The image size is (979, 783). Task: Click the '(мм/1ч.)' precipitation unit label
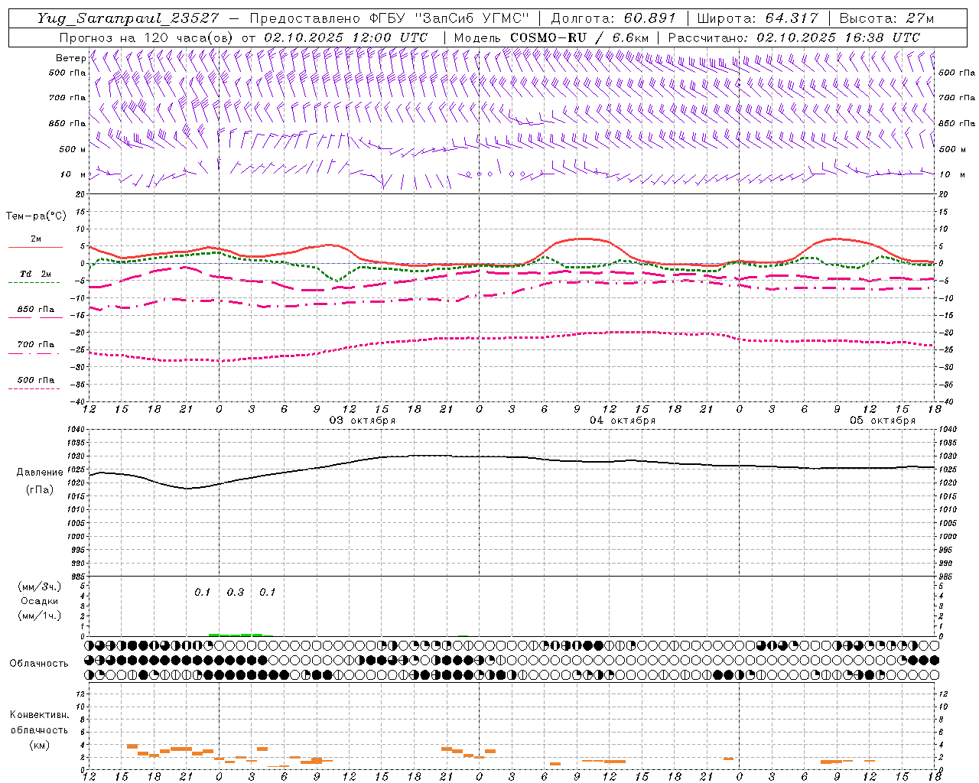[40, 616]
